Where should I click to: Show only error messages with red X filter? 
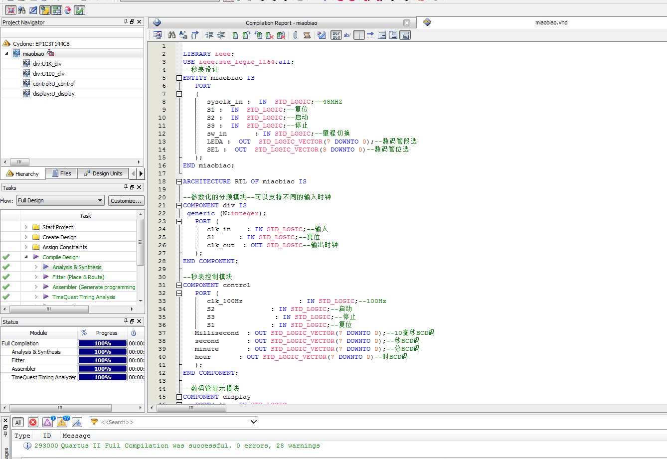coord(33,422)
